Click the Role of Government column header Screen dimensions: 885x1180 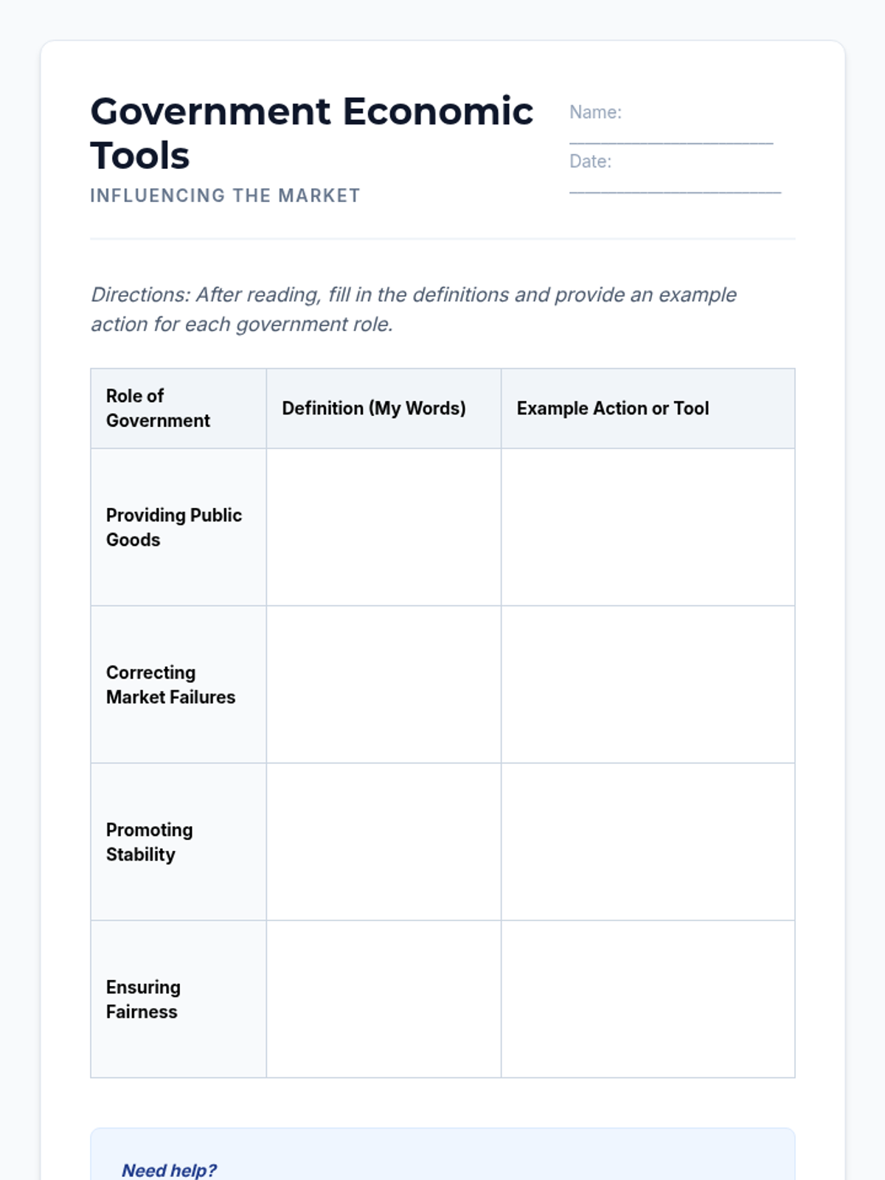158,408
